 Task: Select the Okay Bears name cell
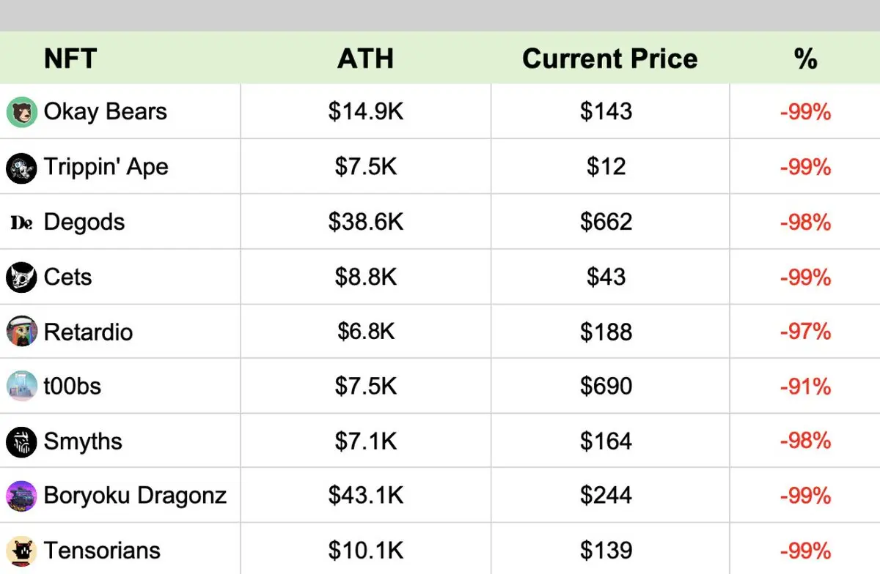tap(106, 112)
